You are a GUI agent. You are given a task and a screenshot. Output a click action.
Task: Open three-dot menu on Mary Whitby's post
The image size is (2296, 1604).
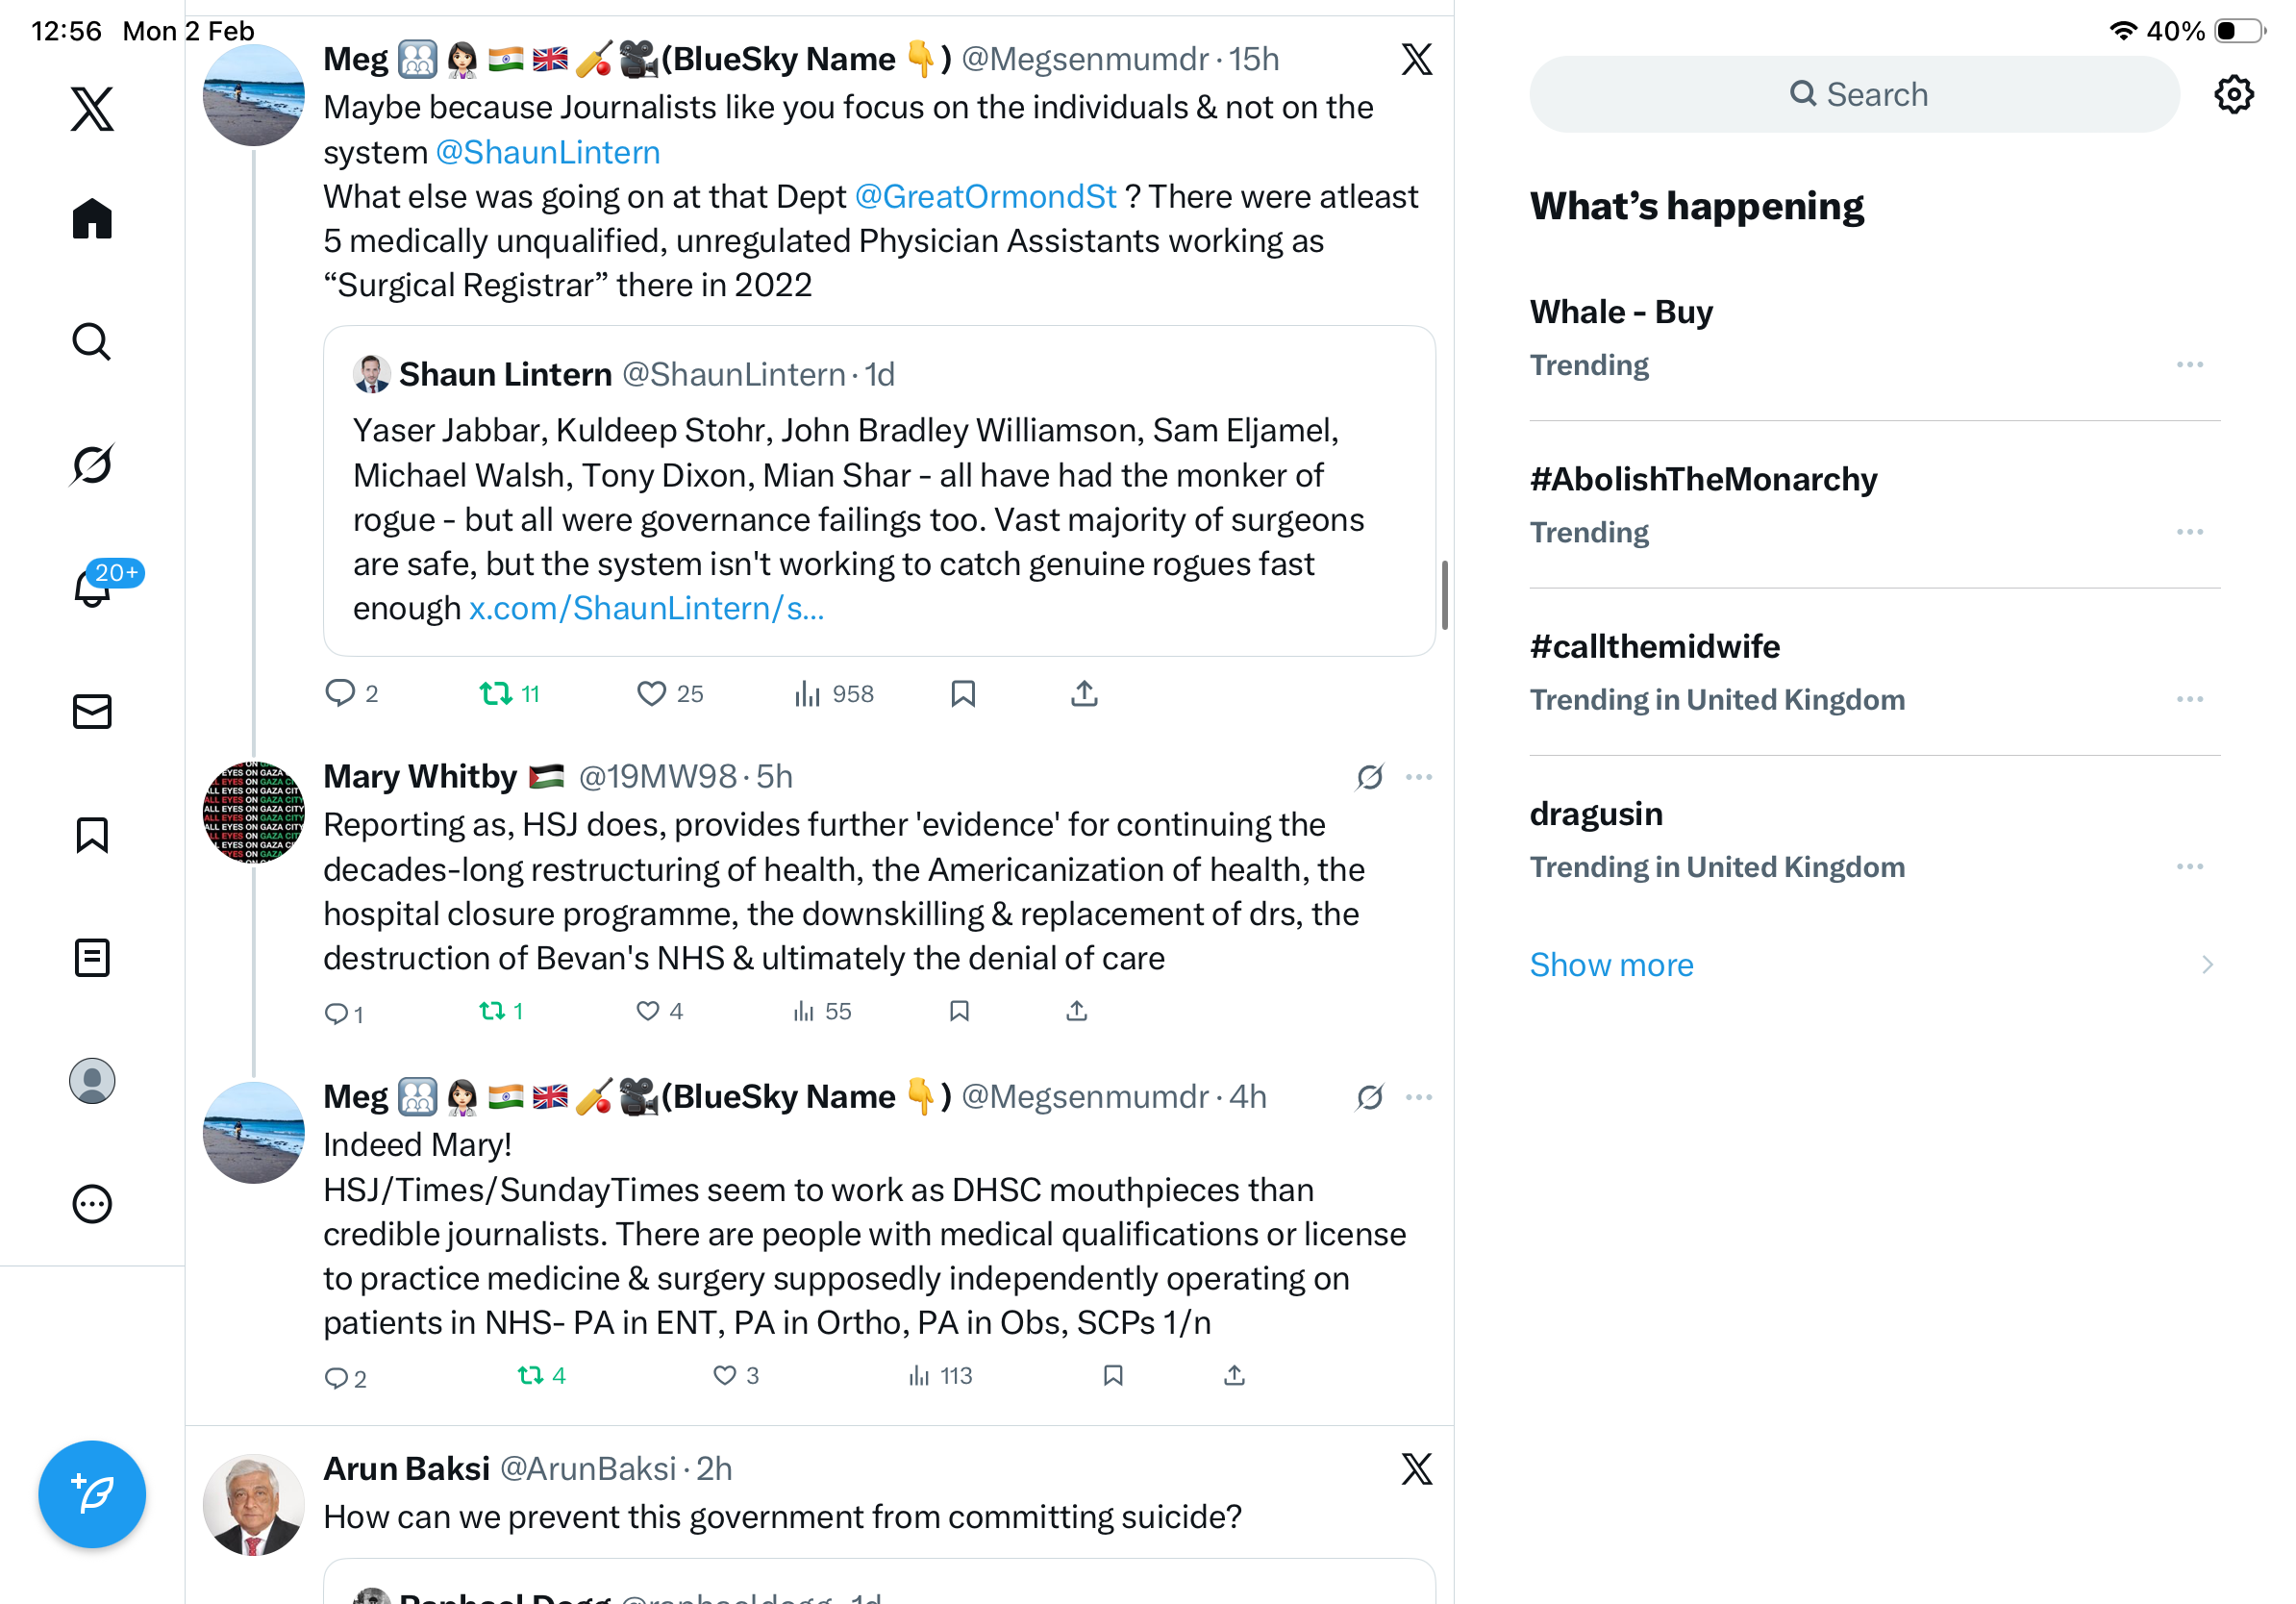point(1419,777)
